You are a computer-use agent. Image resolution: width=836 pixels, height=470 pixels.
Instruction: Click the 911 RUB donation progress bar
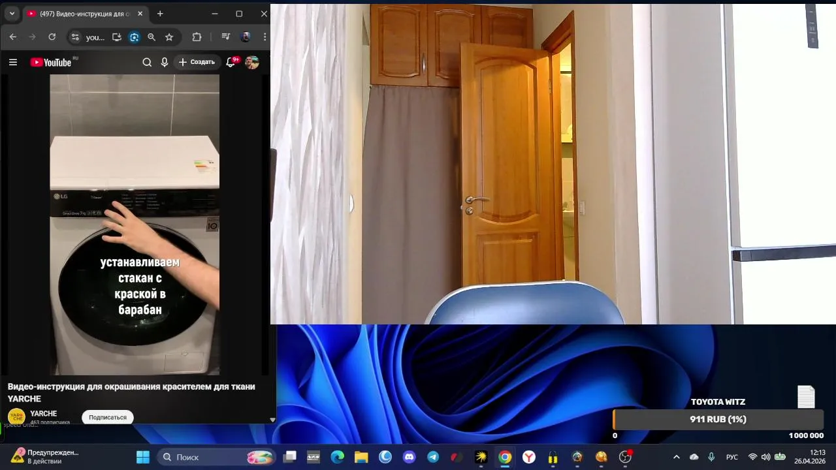718,420
